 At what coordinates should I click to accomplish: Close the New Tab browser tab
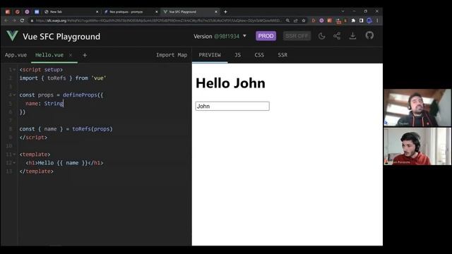97,12
